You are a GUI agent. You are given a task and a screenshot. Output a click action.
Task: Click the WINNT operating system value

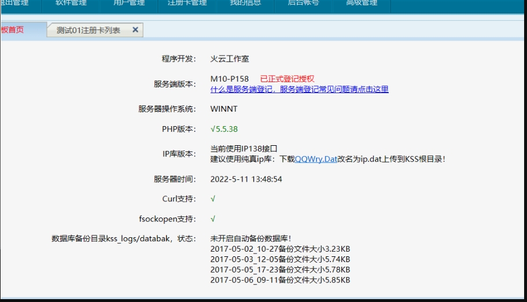[x=224, y=109]
